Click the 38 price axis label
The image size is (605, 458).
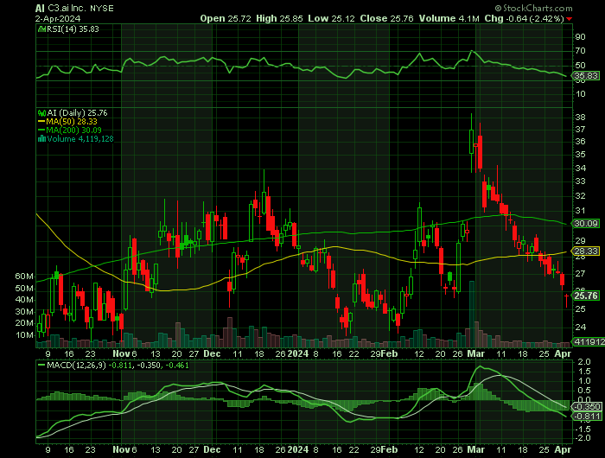580,118
